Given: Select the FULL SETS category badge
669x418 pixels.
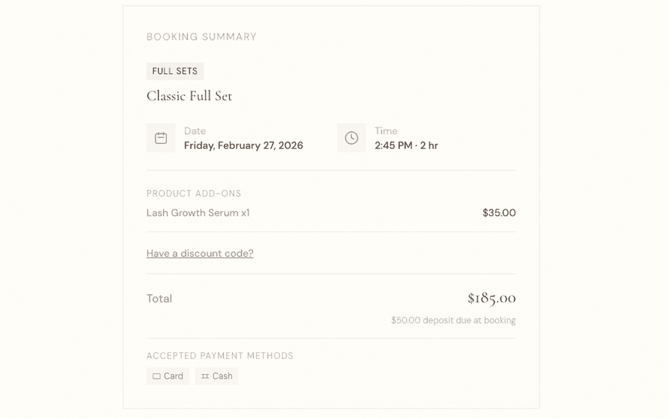Looking at the screenshot, I should [x=175, y=71].
